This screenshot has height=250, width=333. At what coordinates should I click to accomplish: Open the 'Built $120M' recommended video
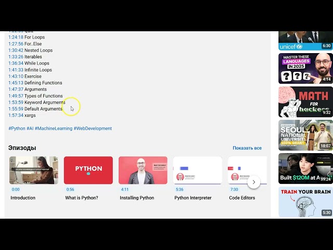point(305,169)
